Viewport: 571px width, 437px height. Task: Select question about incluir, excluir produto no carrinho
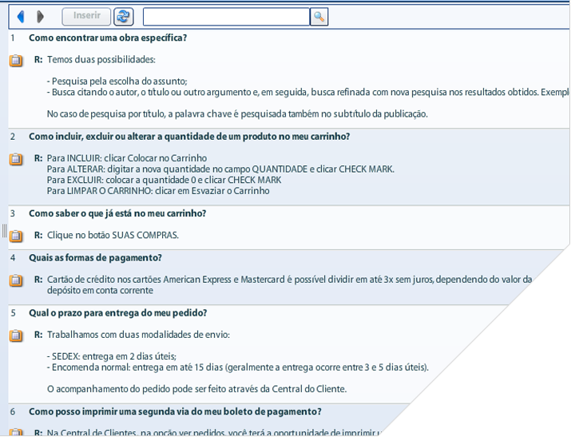(189, 137)
